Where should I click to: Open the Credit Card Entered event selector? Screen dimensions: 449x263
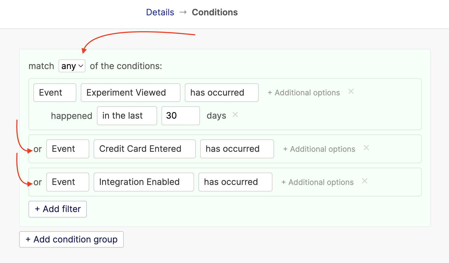pyautogui.click(x=145, y=149)
